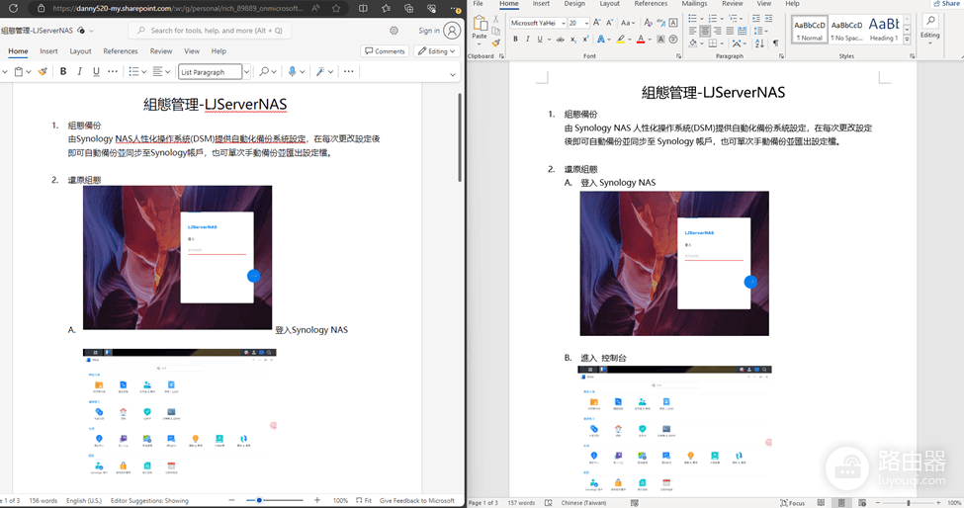964x508 pixels.
Task: Click Numbering list icon in desktop Word
Action: (x=713, y=19)
